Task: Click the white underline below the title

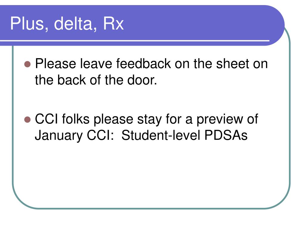Action: pyautogui.click(x=135, y=41)
